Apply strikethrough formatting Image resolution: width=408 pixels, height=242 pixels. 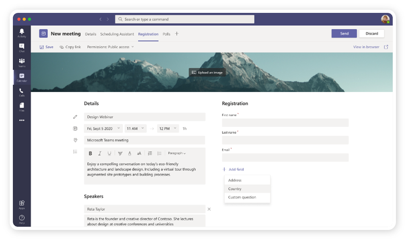click(x=120, y=154)
